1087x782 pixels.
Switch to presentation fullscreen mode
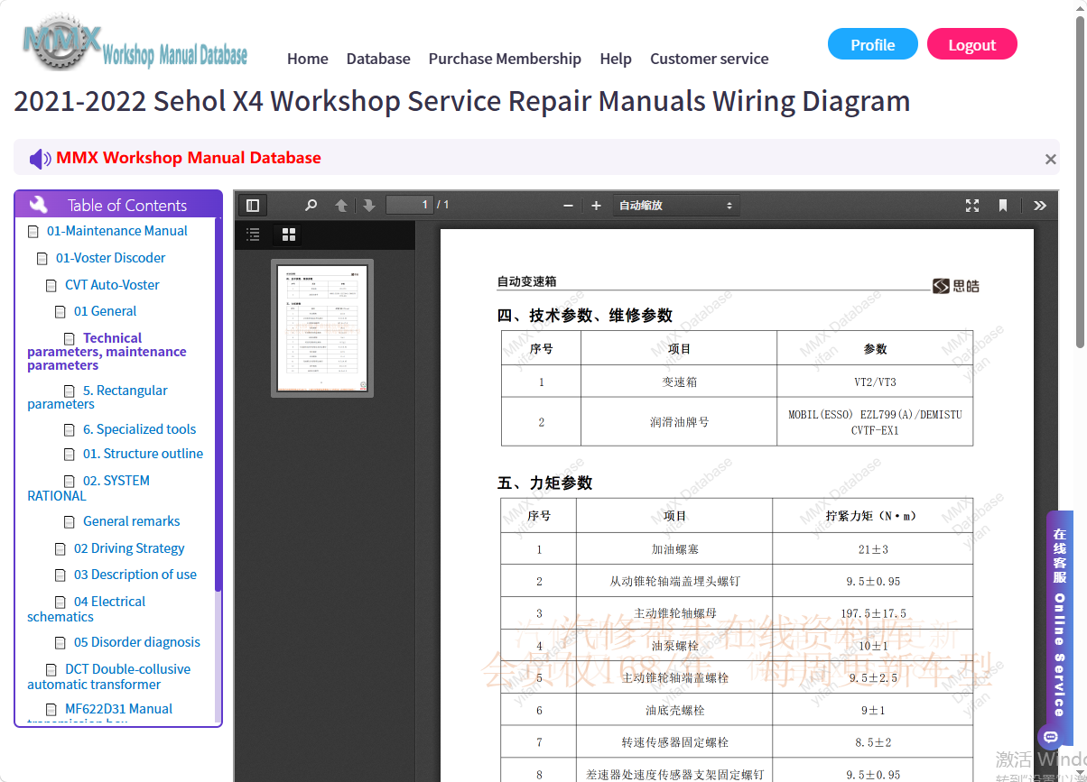pos(972,206)
